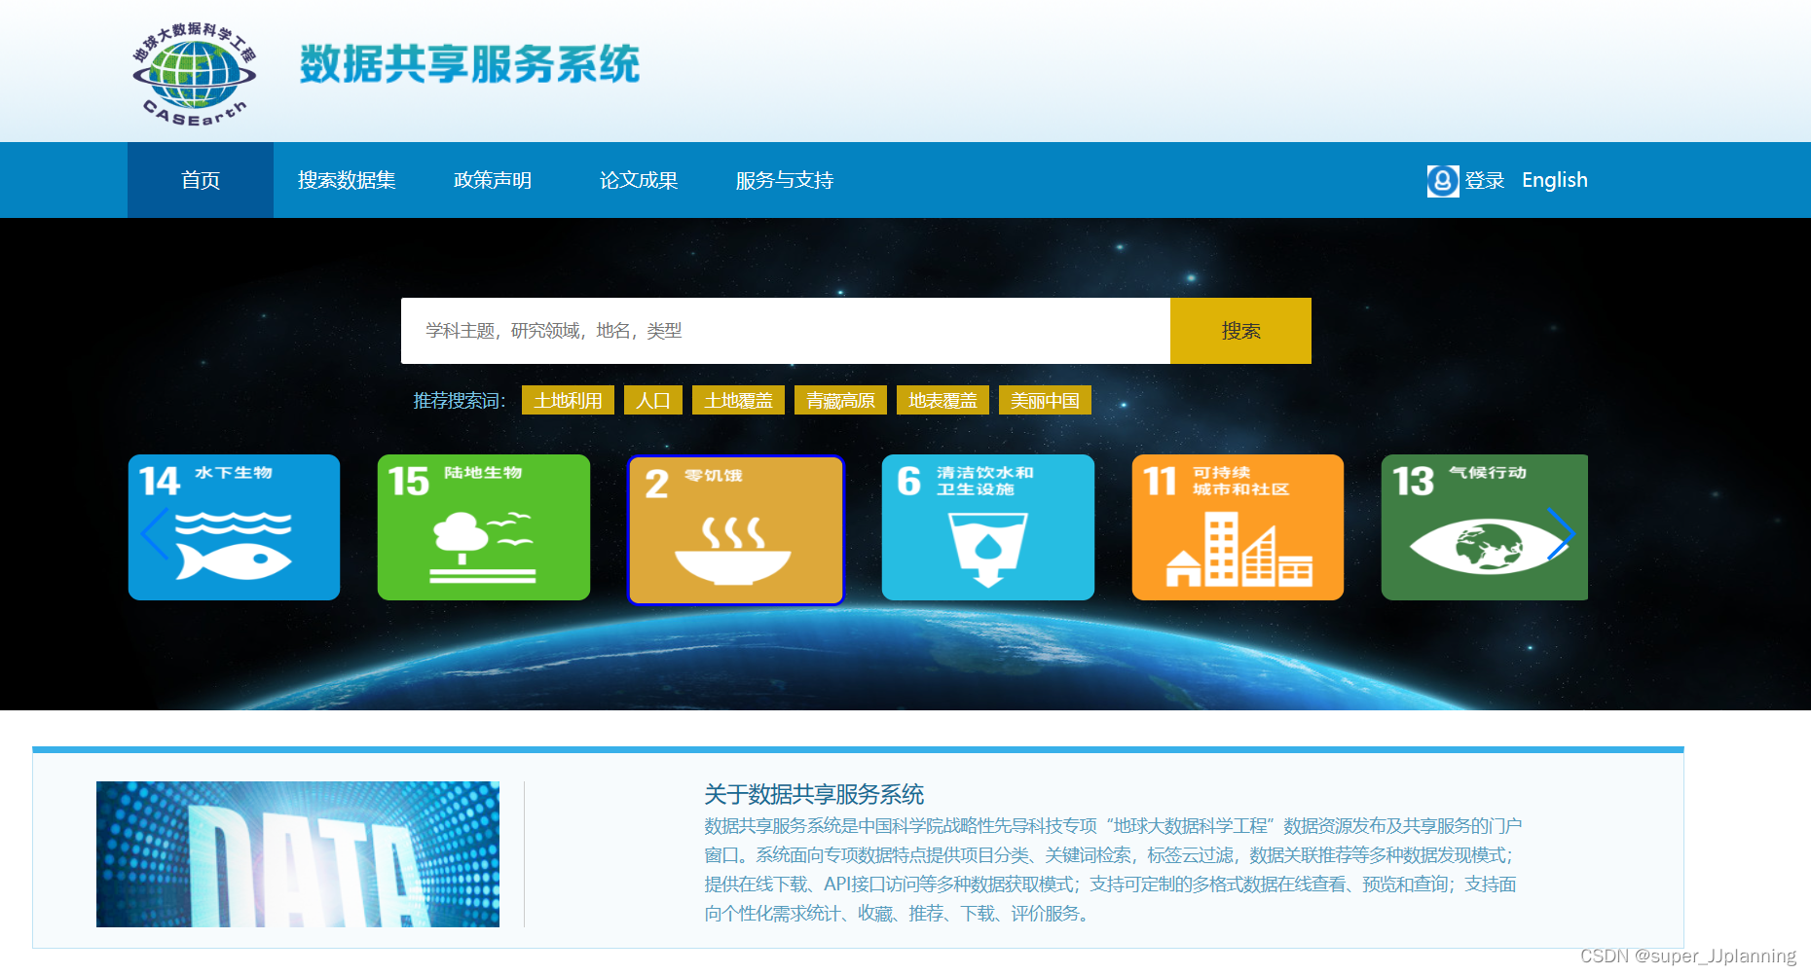Screen dimensions: 1811x975
Task: Click the CASEarth globe logo
Action: click(x=194, y=74)
